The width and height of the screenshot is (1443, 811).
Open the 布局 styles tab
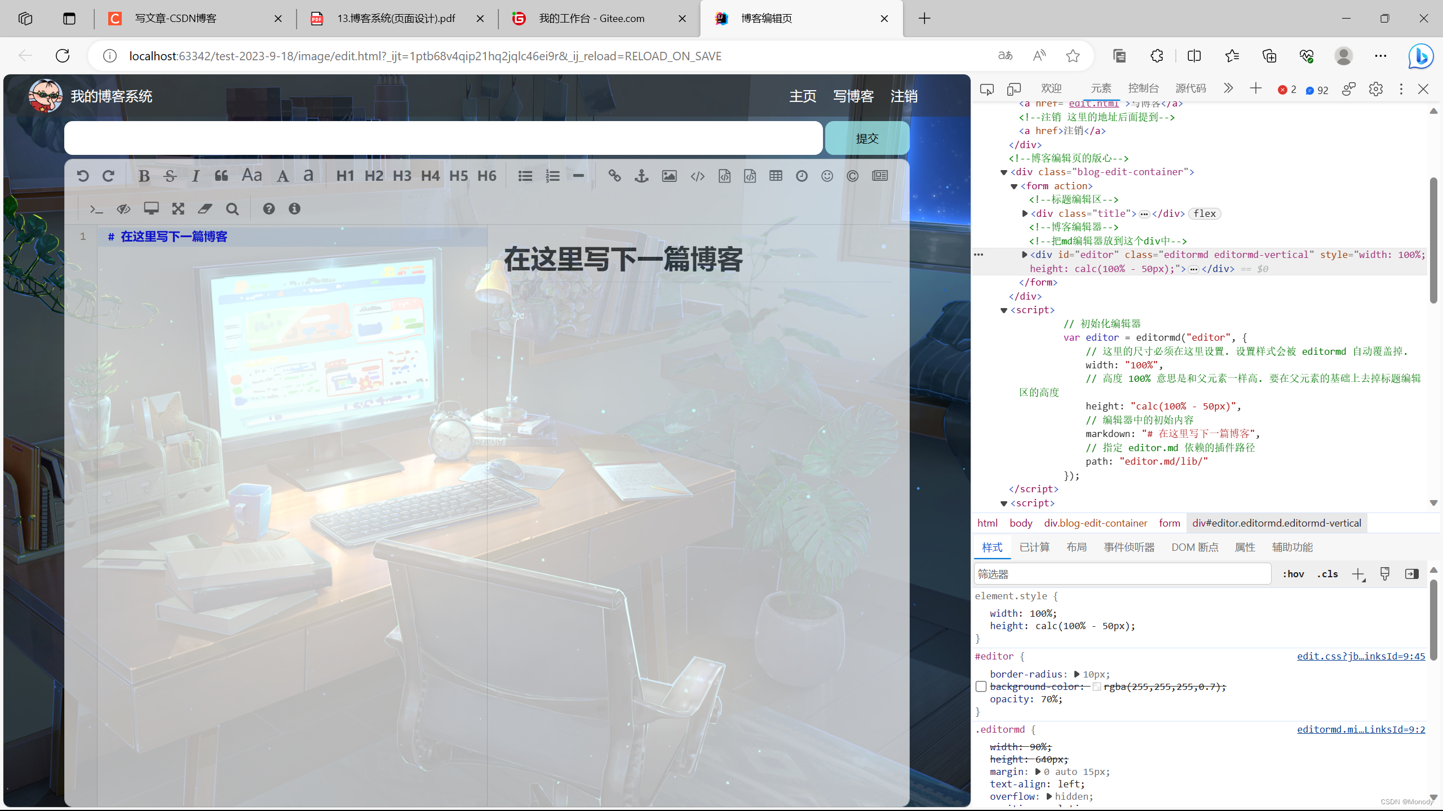click(1077, 547)
